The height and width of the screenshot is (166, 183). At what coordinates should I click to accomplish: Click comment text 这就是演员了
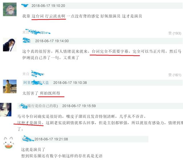coord(33,149)
